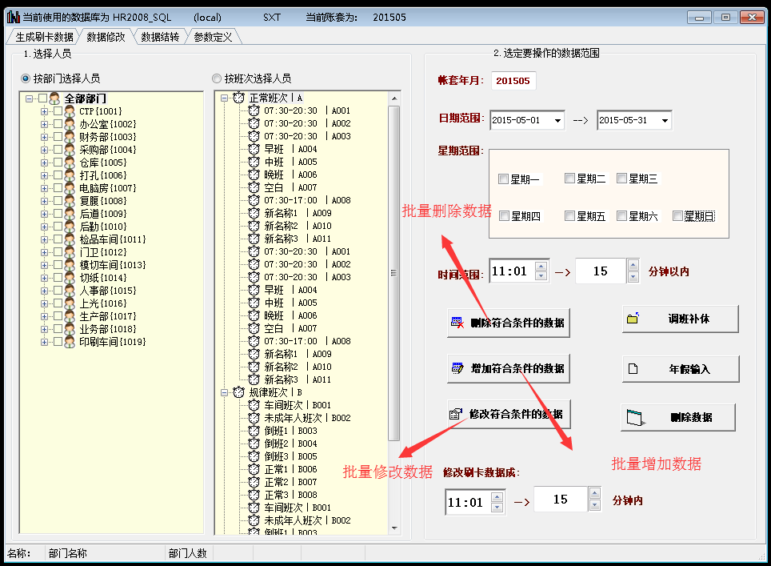Open the 数据修改 tab
Image resolution: width=771 pixels, height=566 pixels.
click(x=106, y=37)
